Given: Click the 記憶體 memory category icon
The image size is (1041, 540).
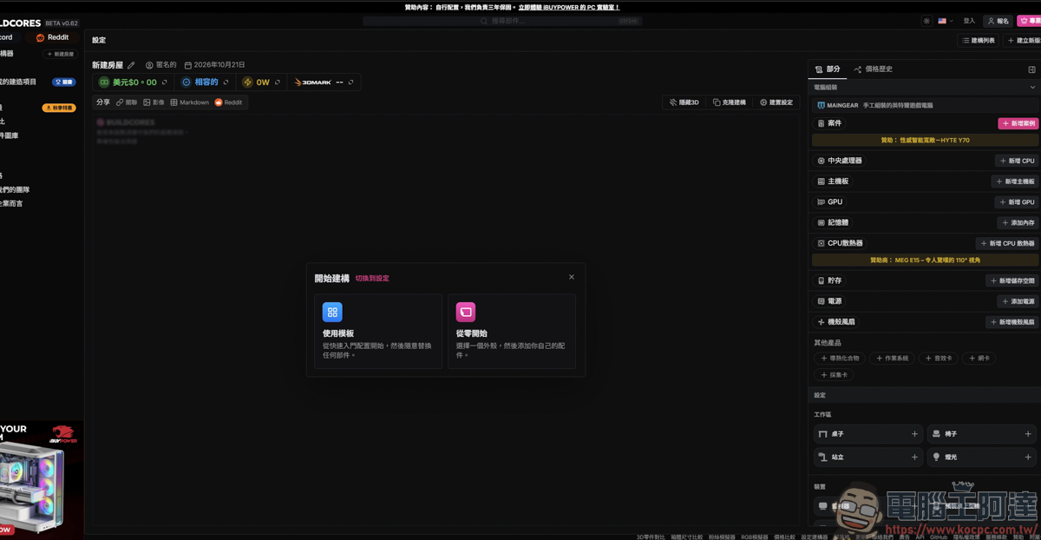Looking at the screenshot, I should (821, 223).
